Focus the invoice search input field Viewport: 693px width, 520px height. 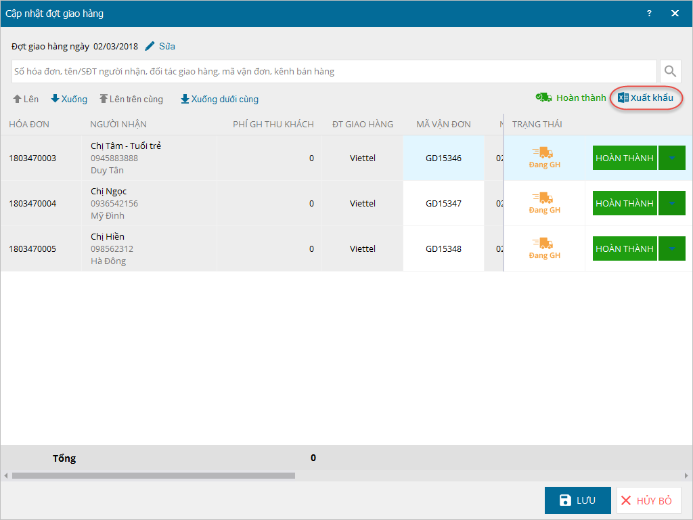tap(334, 71)
